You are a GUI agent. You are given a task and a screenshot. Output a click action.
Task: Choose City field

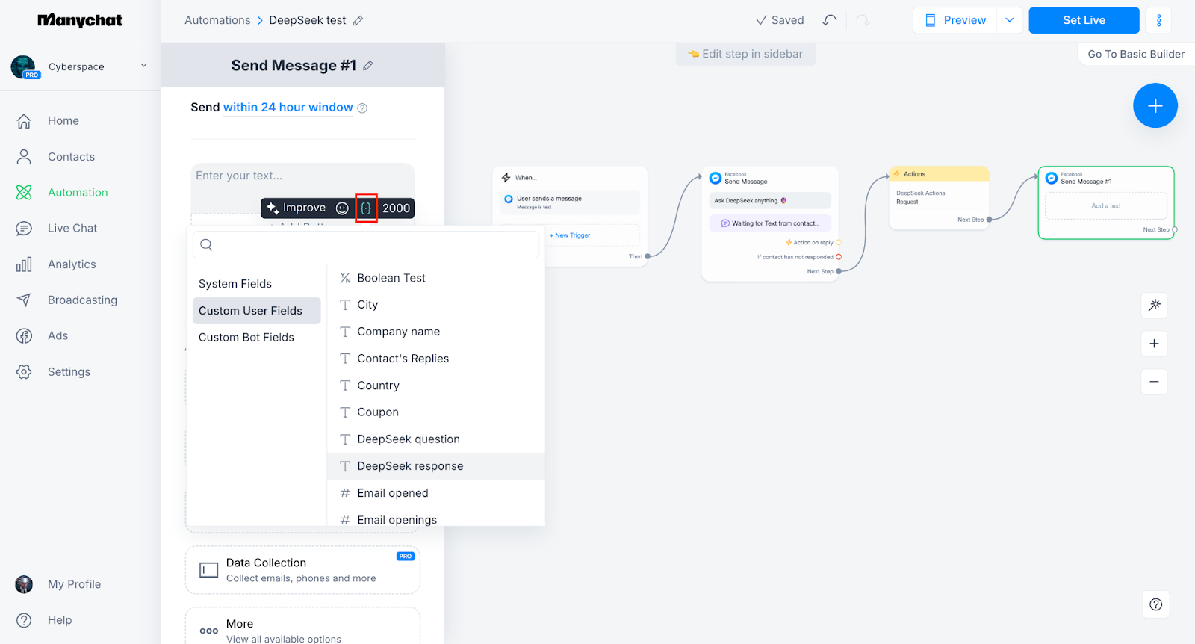point(436,305)
